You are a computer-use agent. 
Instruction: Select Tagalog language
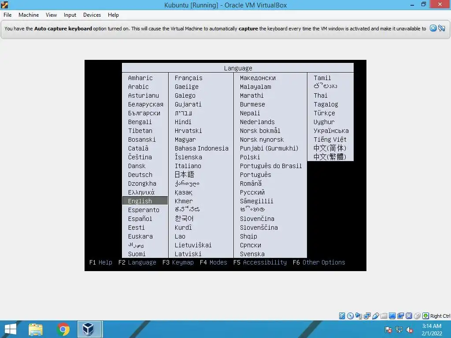point(326,104)
